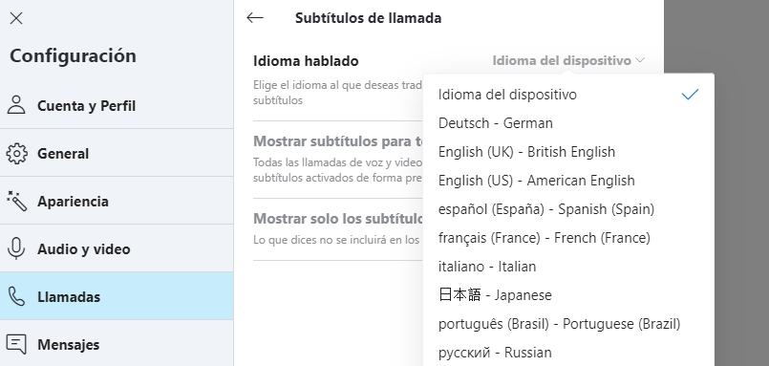
Task: Collapse the Idioma del dispositivo dropdown
Action: coord(568,60)
